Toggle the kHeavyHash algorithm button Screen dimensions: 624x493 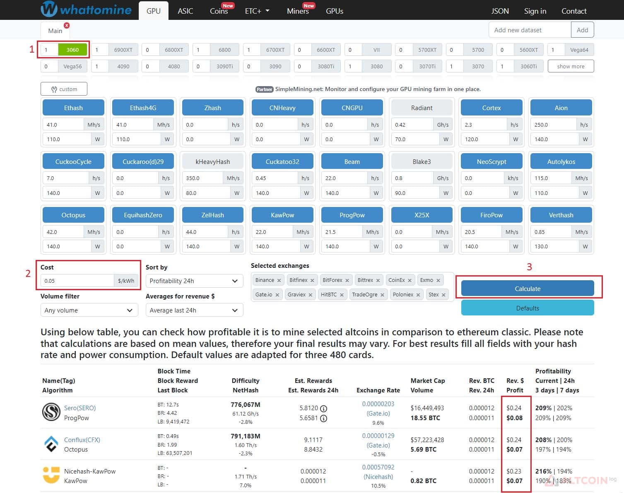tap(212, 161)
